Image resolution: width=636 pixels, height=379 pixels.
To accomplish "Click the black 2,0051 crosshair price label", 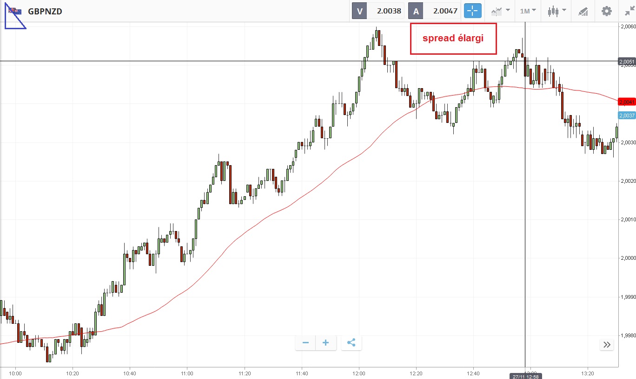I will point(627,61).
